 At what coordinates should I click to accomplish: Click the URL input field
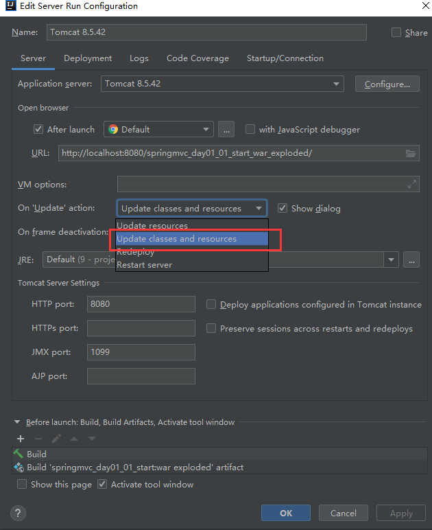[x=239, y=153]
